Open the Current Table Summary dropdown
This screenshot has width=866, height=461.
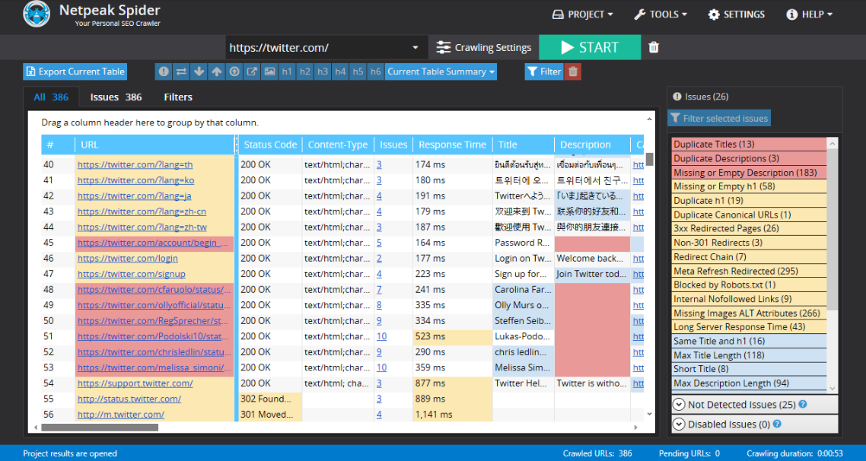pyautogui.click(x=441, y=72)
